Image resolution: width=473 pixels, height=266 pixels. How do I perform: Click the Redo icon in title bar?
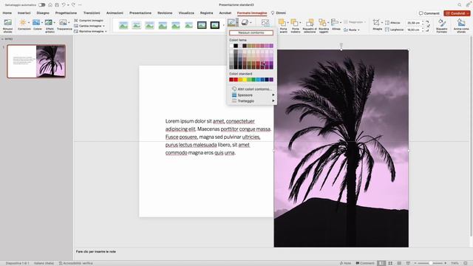pyautogui.click(x=73, y=5)
